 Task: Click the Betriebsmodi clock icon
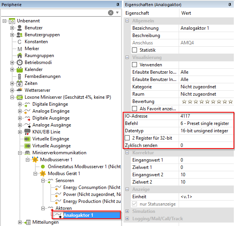[20, 62]
